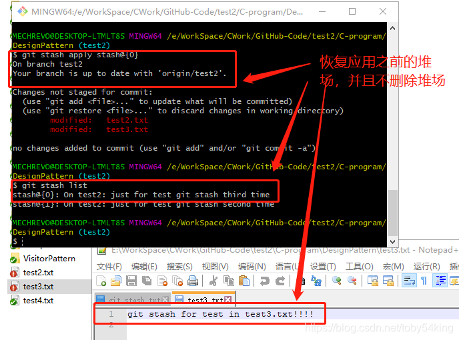
Task: Click the Zoom In magnifier icon
Action: pyautogui.click(x=337, y=281)
